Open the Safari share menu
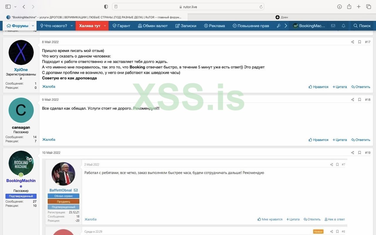Screen dimensions: 376x235 pos(349,7)
